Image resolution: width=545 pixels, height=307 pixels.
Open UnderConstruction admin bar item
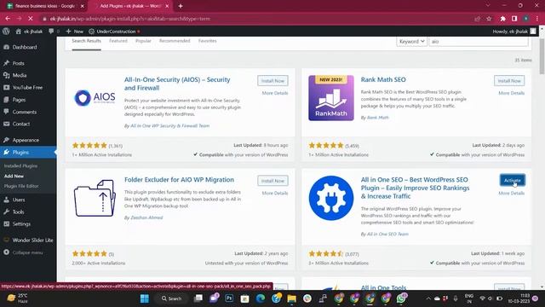(114, 32)
